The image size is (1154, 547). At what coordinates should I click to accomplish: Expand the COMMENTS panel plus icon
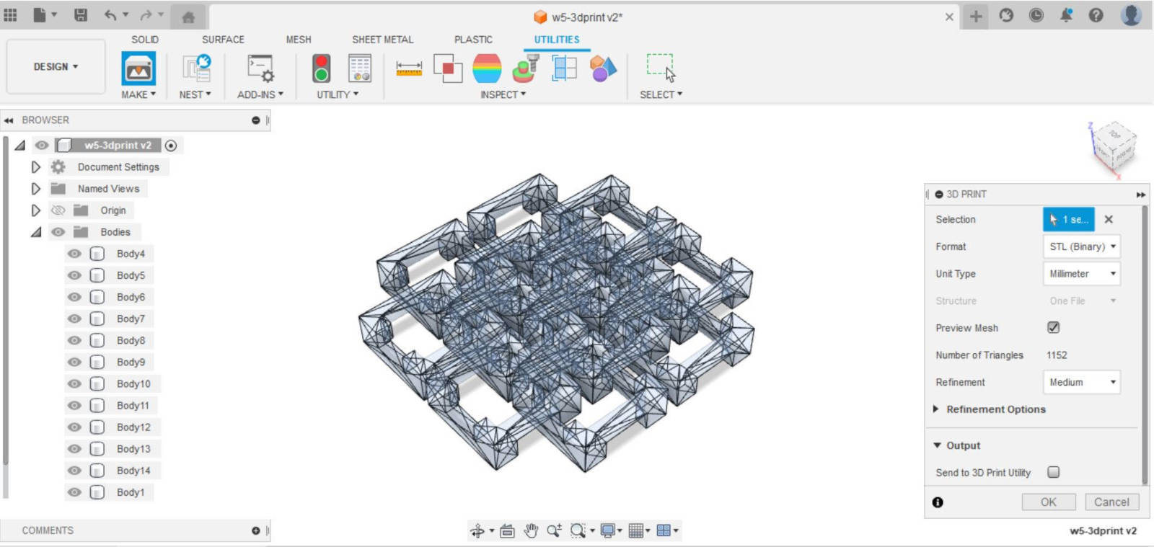pyautogui.click(x=256, y=530)
